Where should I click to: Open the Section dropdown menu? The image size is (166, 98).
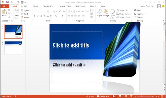pyautogui.click(x=26, y=17)
